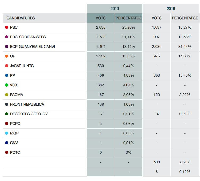Click the green VOX party color dot
The height and width of the screenshot is (181, 200).
[x=7, y=85]
